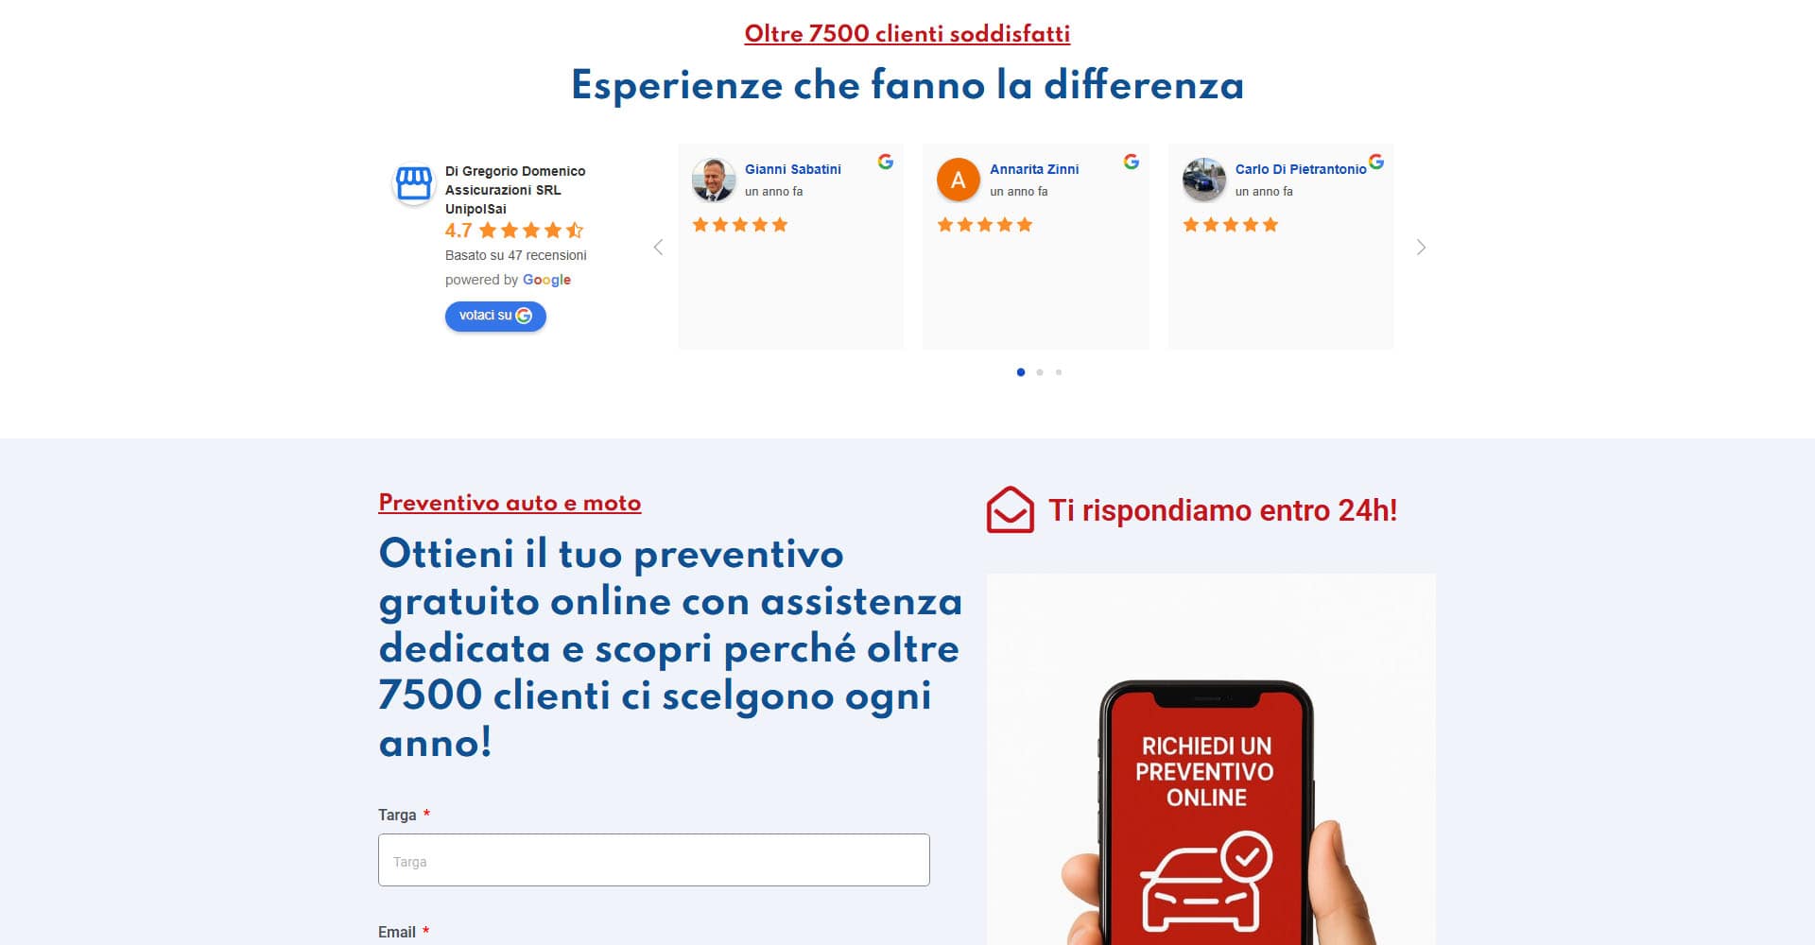The width and height of the screenshot is (1815, 945).
Task: Select the third carousel pagination dot
Action: (1059, 372)
